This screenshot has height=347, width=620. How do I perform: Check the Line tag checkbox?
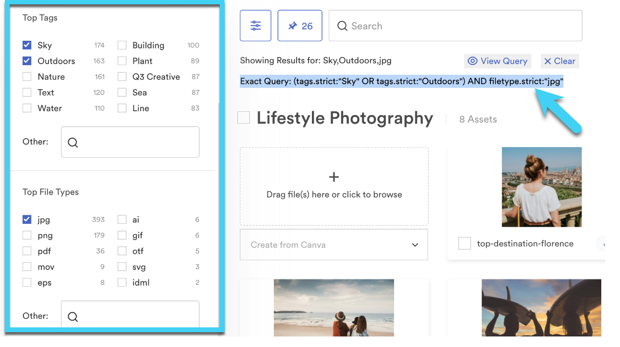point(122,108)
